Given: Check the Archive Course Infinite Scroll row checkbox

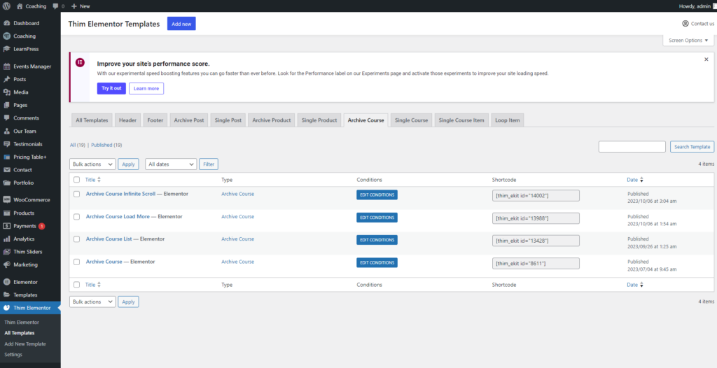Looking at the screenshot, I should tap(77, 194).
